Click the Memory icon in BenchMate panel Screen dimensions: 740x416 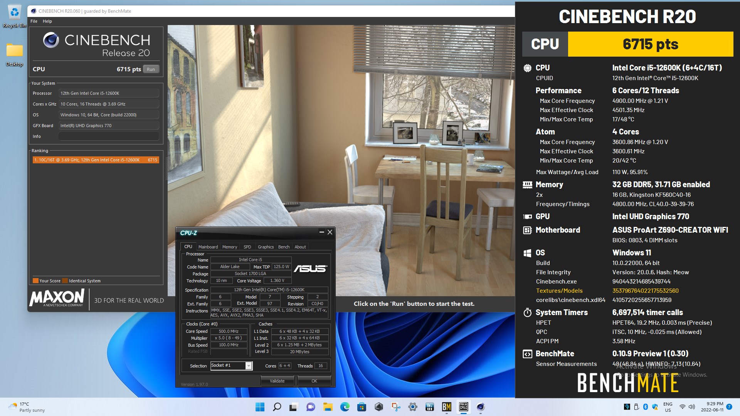[x=527, y=185]
